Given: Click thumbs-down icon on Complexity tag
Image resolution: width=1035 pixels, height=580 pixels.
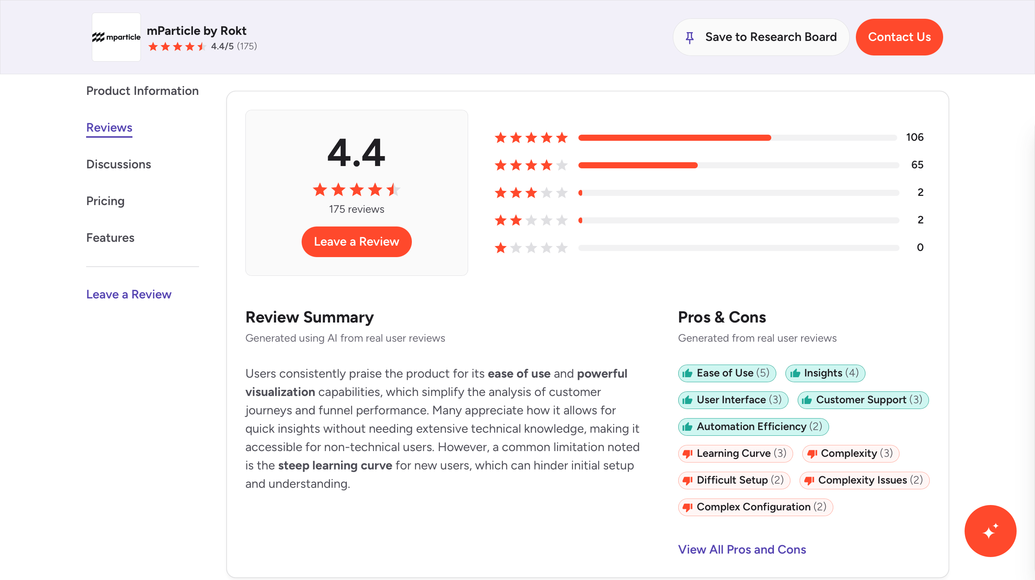Looking at the screenshot, I should coord(811,453).
